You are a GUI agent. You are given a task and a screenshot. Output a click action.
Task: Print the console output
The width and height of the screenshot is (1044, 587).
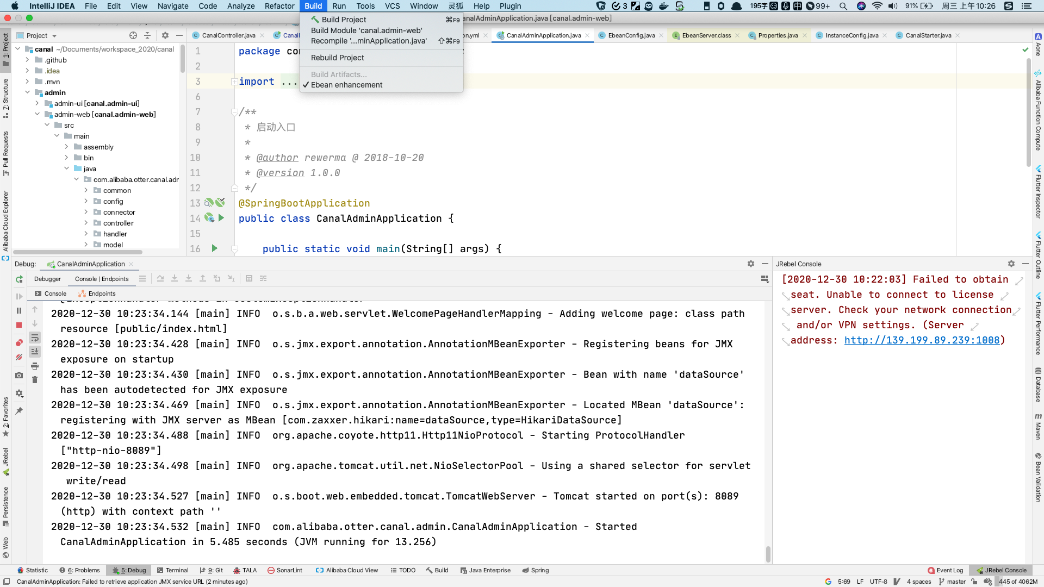35,366
